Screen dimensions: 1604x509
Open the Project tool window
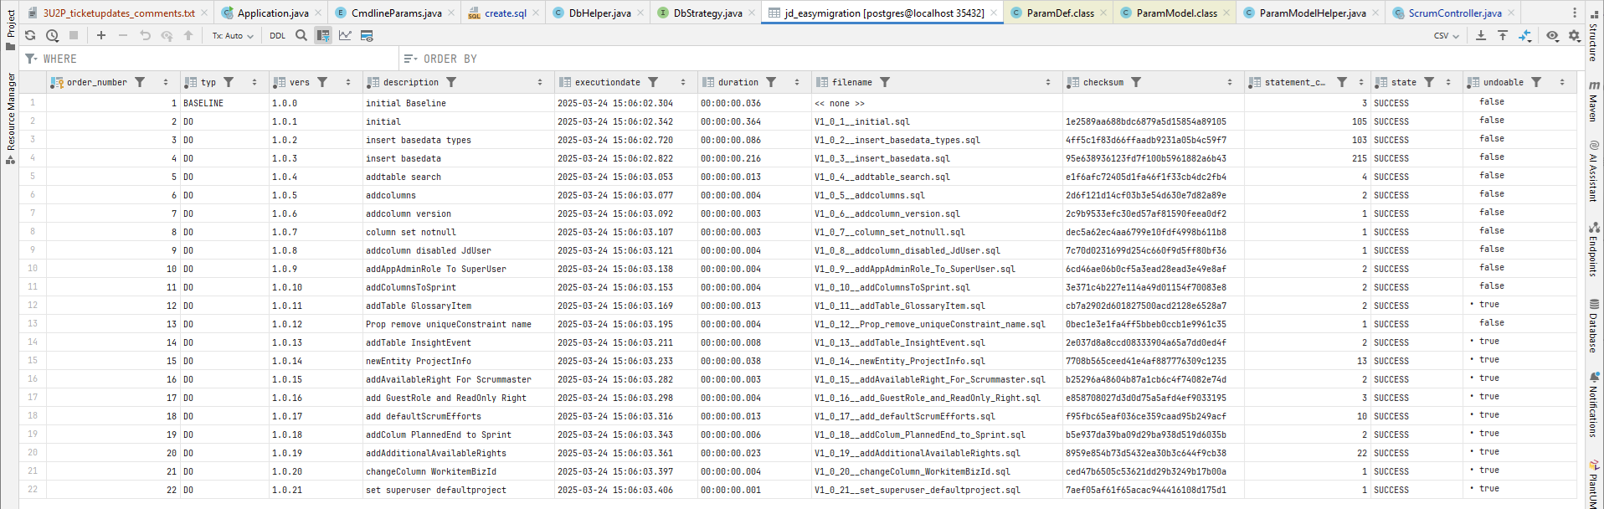click(10, 30)
